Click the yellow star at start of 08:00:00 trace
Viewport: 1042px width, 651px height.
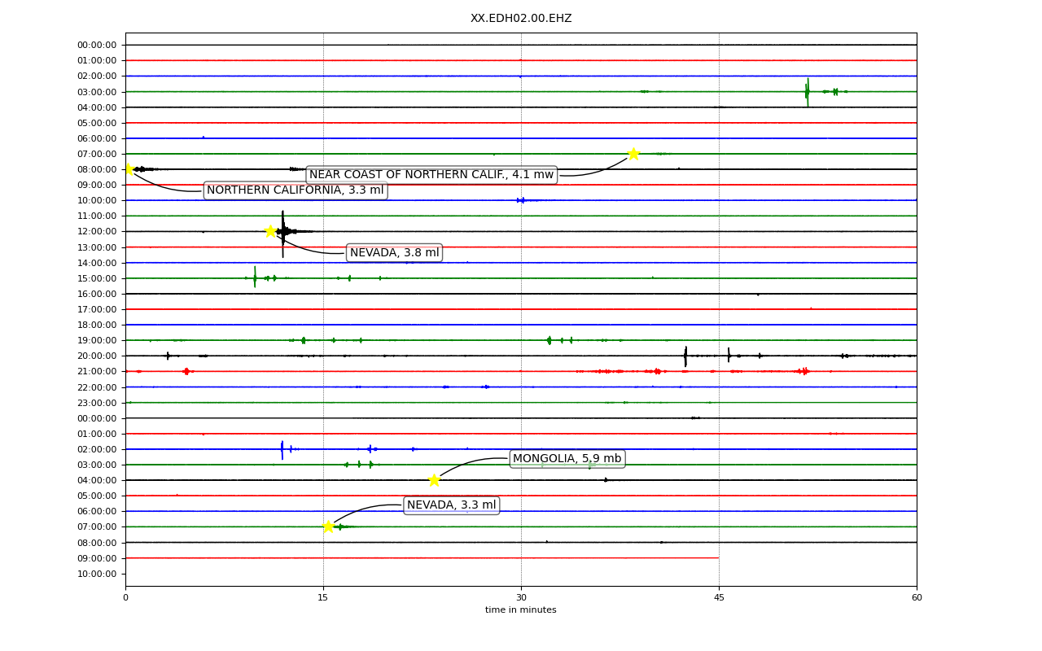[x=128, y=169]
